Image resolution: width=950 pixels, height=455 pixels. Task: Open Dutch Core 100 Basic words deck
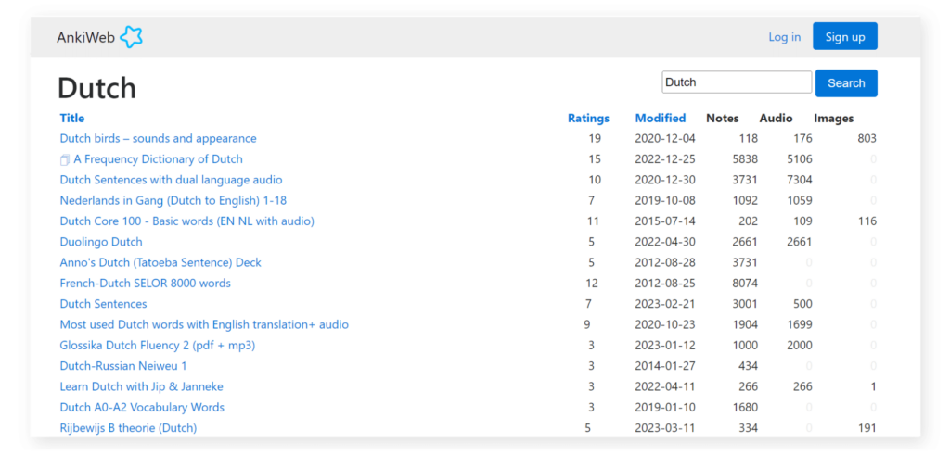point(186,221)
